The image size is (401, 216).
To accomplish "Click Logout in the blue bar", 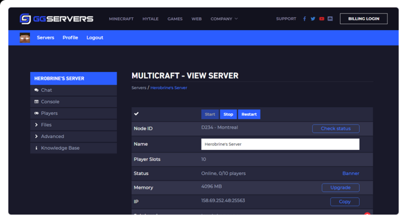I will [x=95, y=38].
